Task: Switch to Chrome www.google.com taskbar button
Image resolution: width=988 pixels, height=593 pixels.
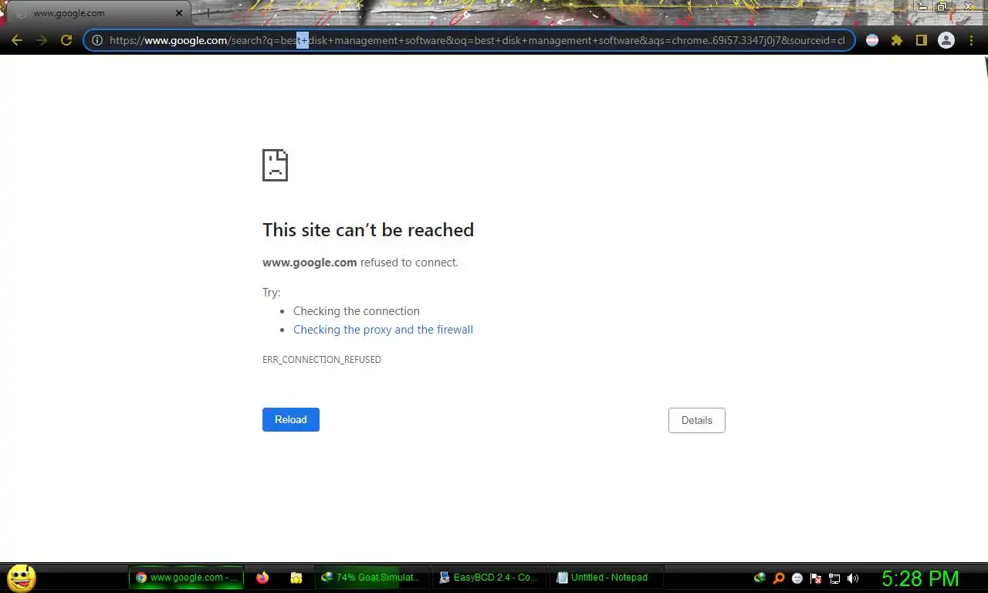Action: (186, 578)
